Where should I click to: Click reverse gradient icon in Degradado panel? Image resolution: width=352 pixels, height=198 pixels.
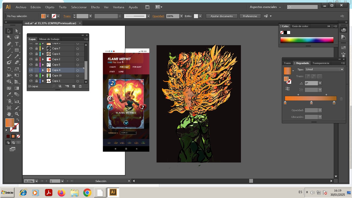[288, 89]
